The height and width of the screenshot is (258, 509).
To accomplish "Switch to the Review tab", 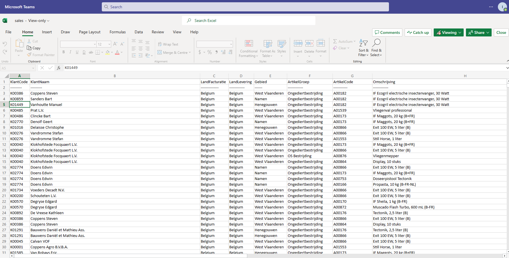I will pyautogui.click(x=158, y=32).
